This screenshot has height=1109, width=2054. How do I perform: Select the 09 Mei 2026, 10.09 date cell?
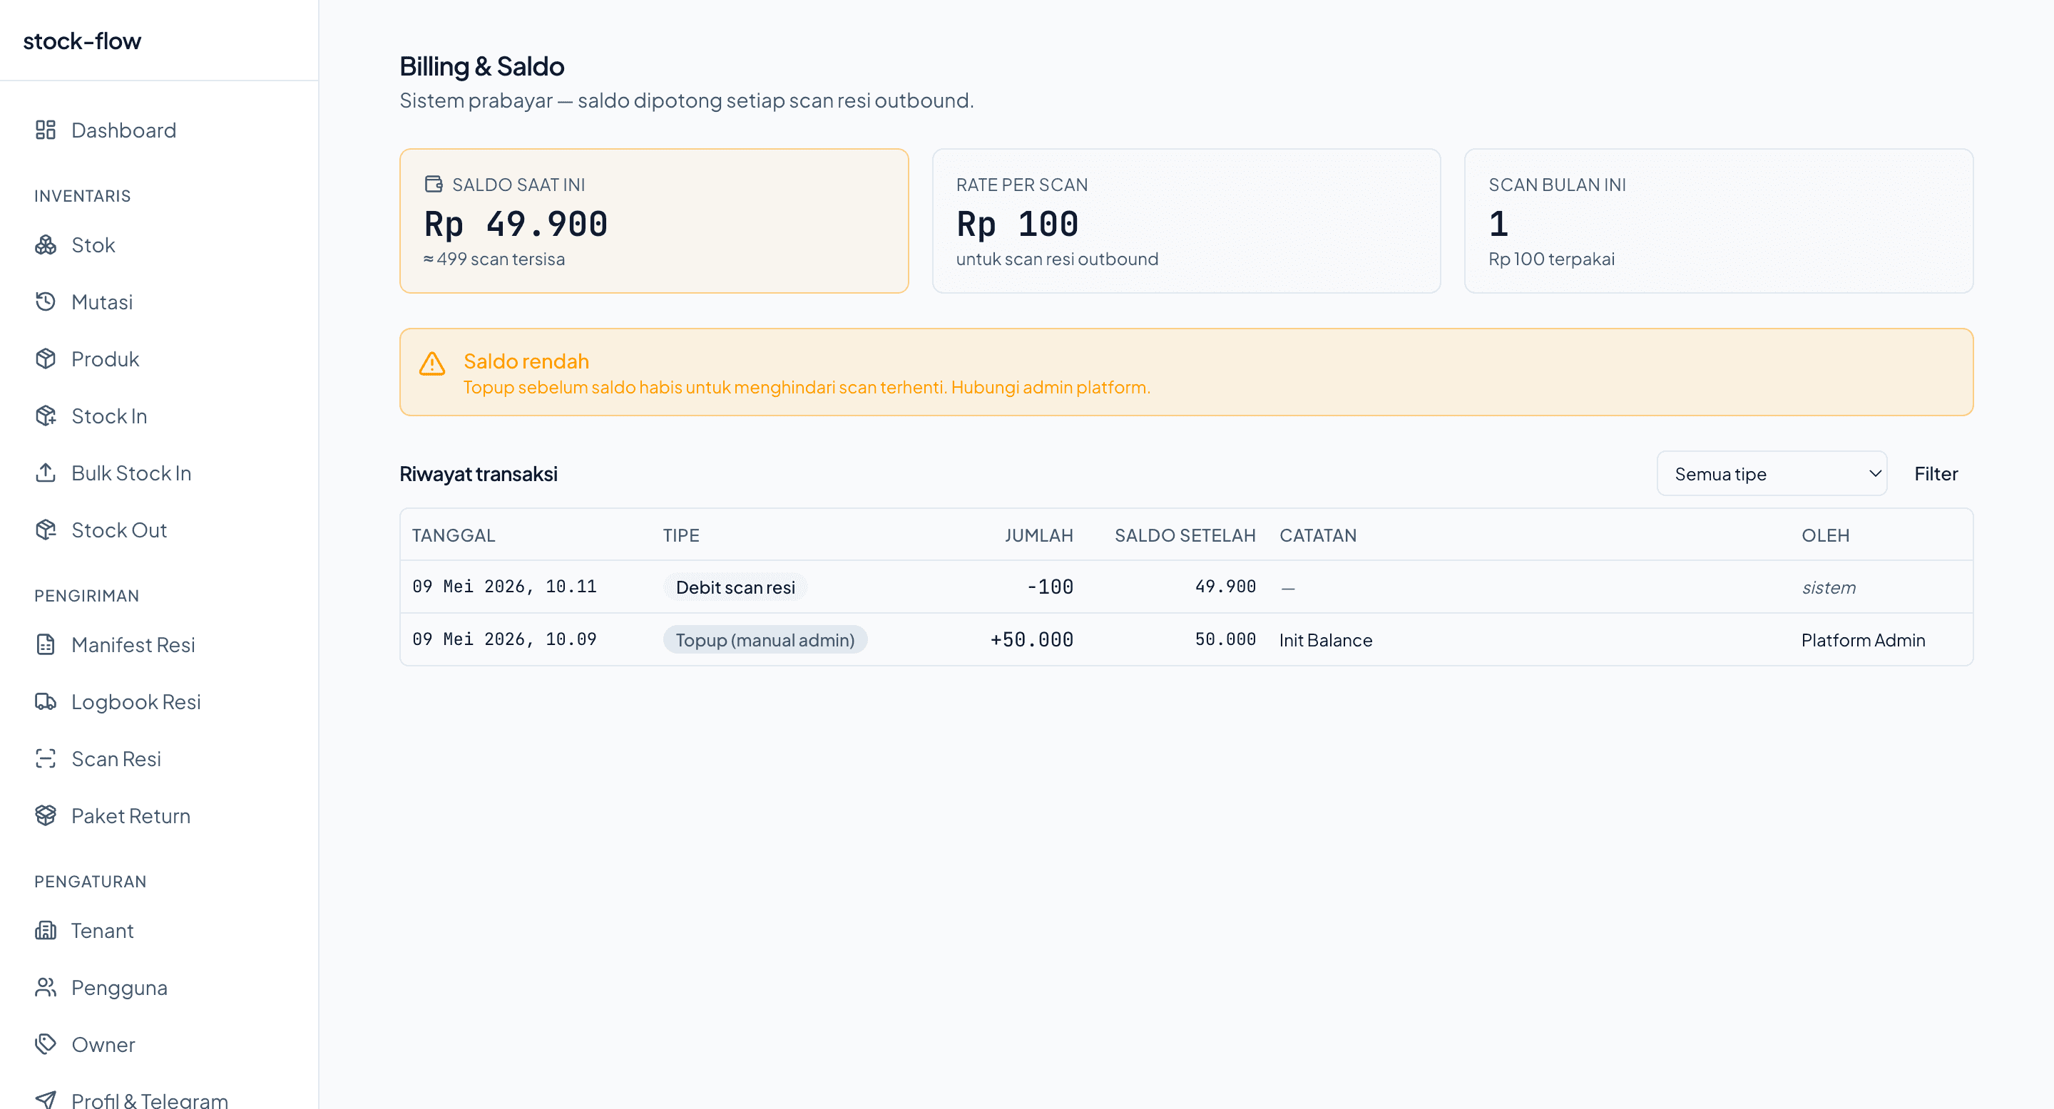point(504,639)
